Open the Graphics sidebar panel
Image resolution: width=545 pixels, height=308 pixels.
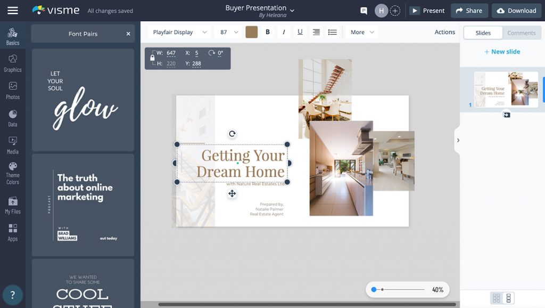click(13, 62)
